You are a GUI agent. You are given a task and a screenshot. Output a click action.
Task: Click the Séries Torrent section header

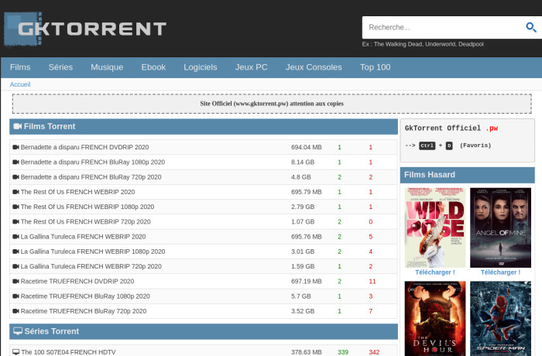pos(204,331)
